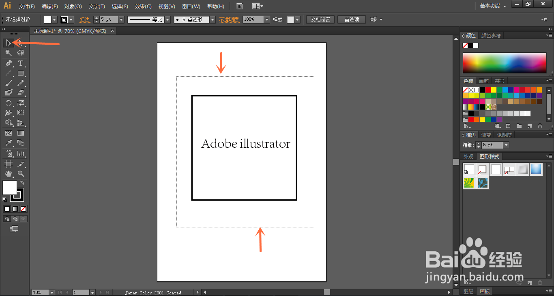Open the 样式 graphic style dropdown
This screenshot has height=296, width=554.
click(297, 19)
